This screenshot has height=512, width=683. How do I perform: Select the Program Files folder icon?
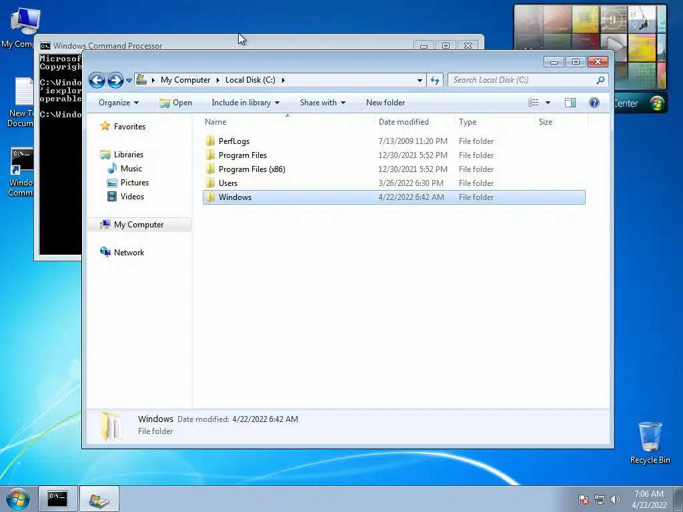(x=210, y=155)
